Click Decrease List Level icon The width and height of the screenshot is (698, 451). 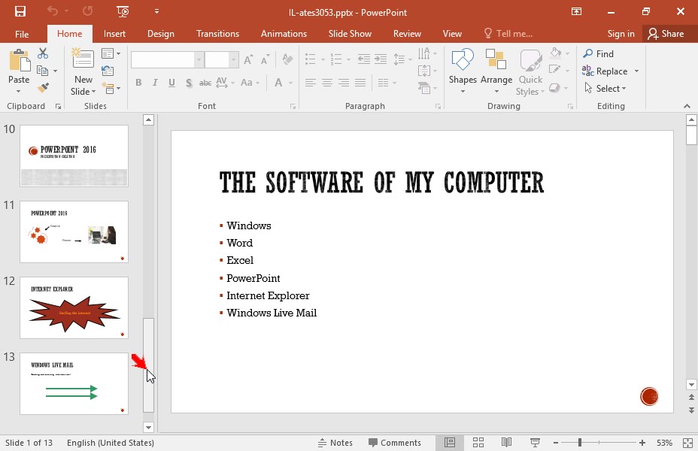[x=364, y=59]
